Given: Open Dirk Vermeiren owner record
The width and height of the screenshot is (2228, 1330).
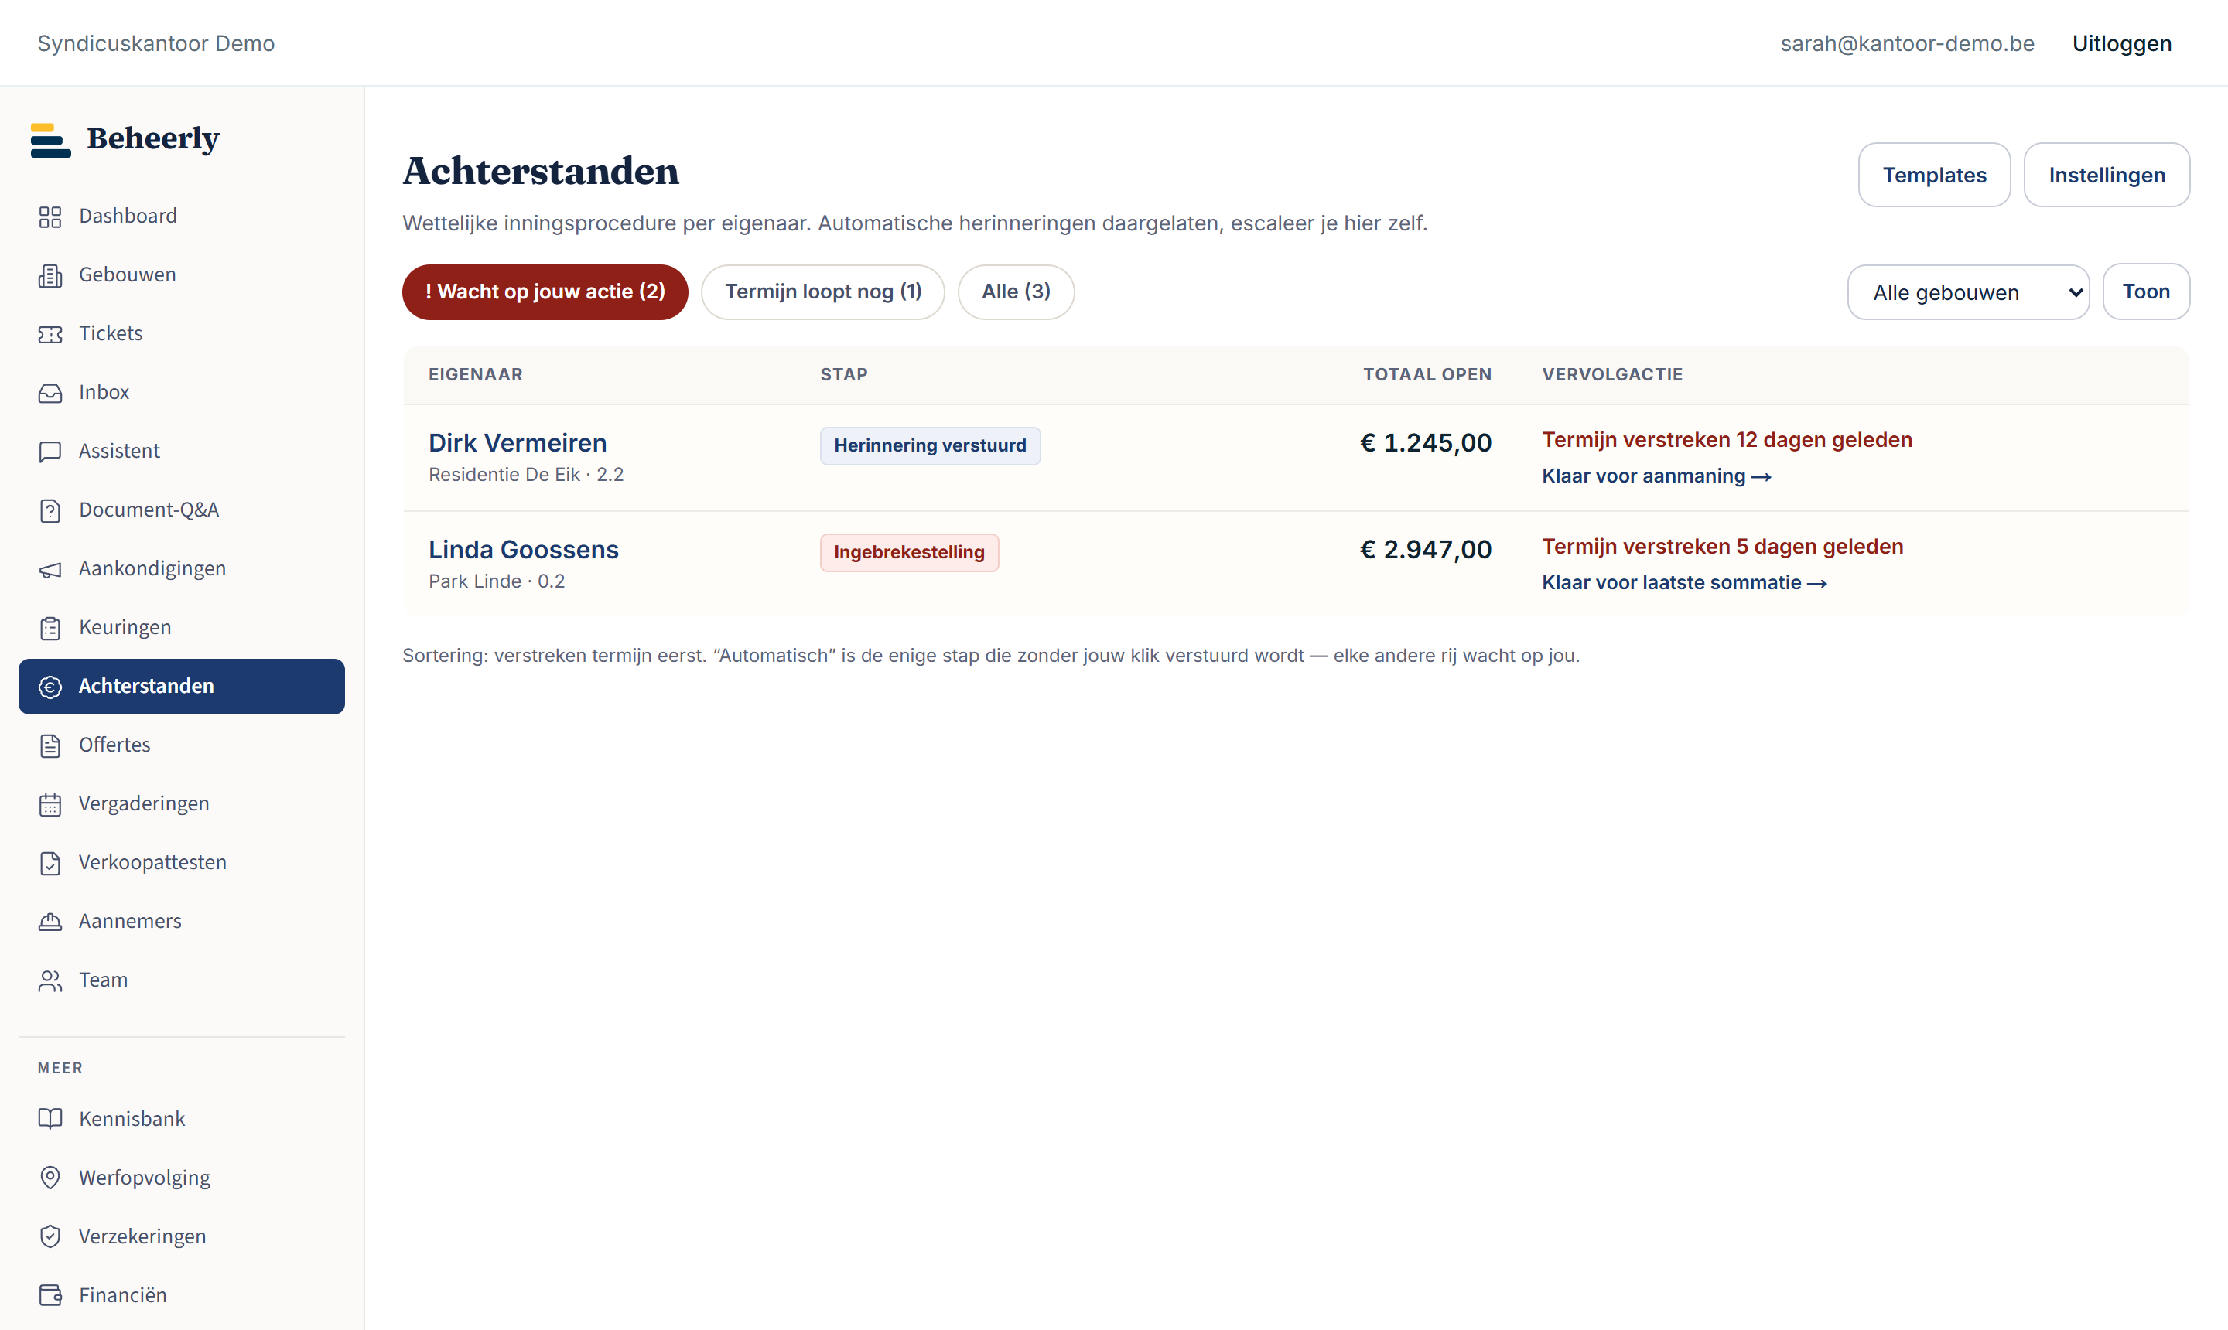Looking at the screenshot, I should 518,443.
